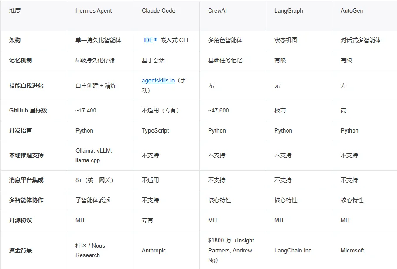The height and width of the screenshot is (269, 397).
Task: Select the 子智能体委派 cell
Action: pos(92,200)
